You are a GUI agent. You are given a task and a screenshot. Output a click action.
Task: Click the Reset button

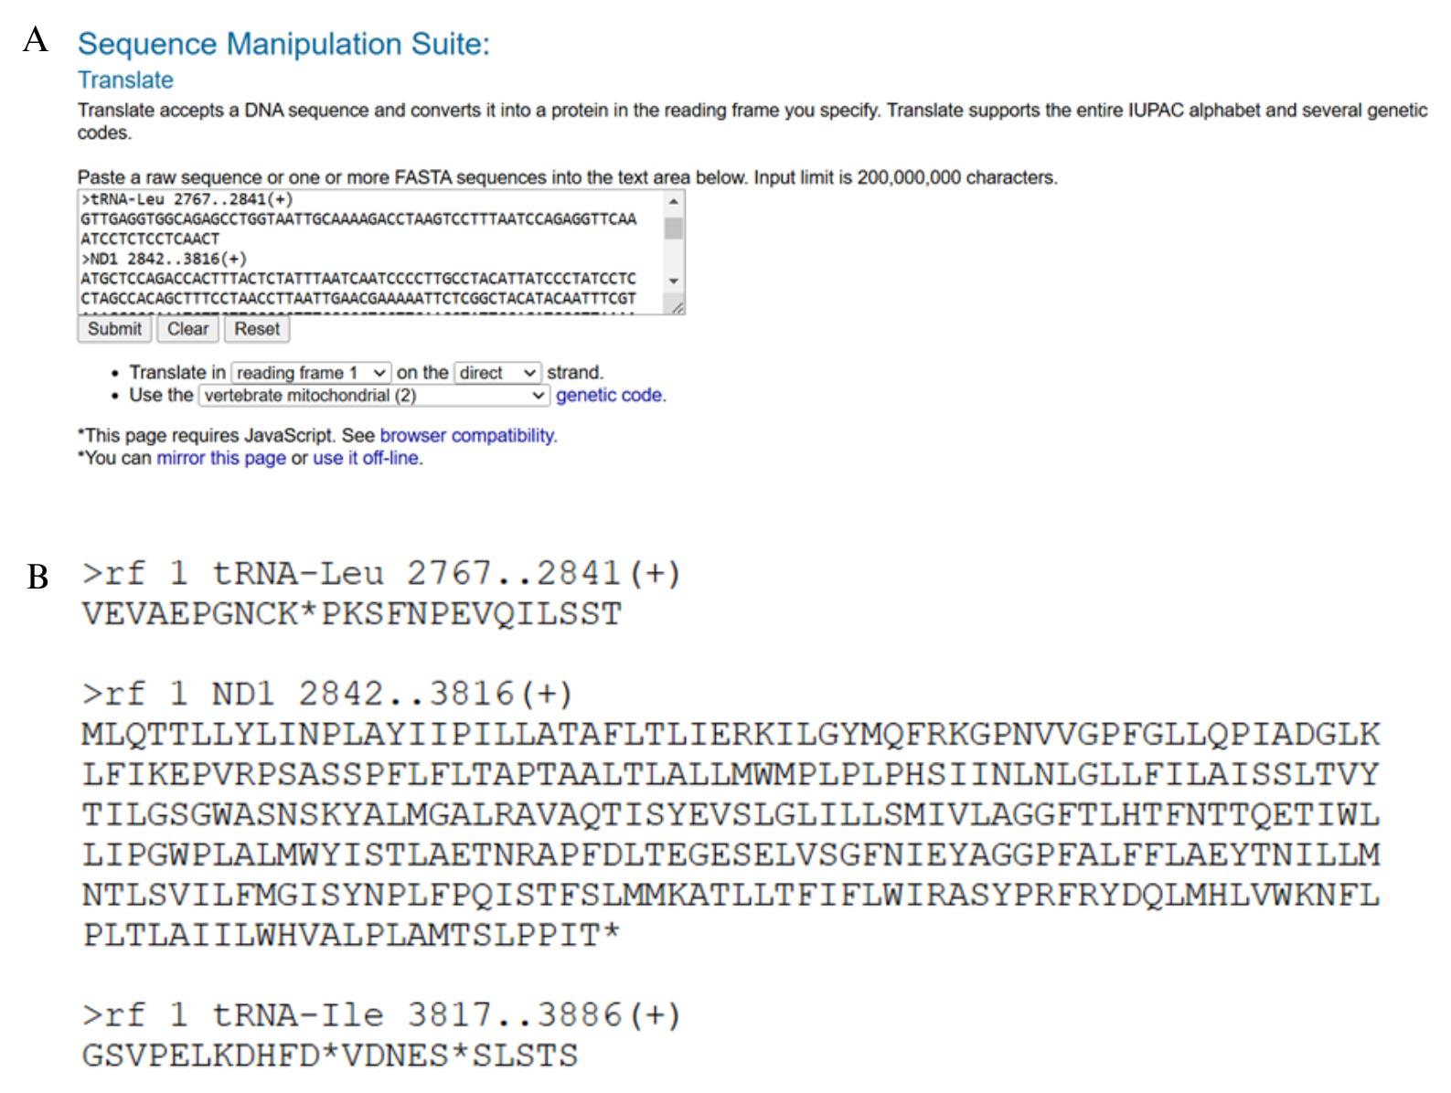(257, 329)
